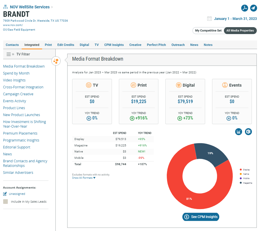This screenshot has height=231, width=264.
Task: Select All Media Properties toggle
Action: 240,31
